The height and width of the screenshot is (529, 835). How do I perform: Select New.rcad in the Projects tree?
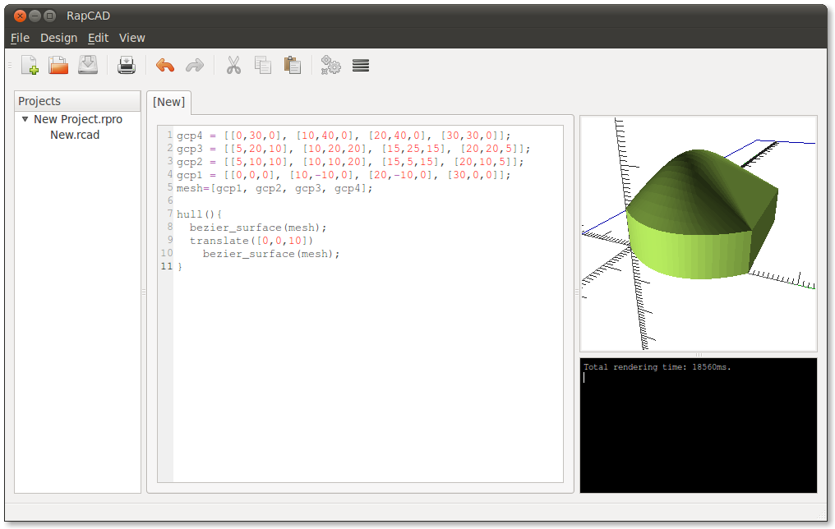[75, 135]
